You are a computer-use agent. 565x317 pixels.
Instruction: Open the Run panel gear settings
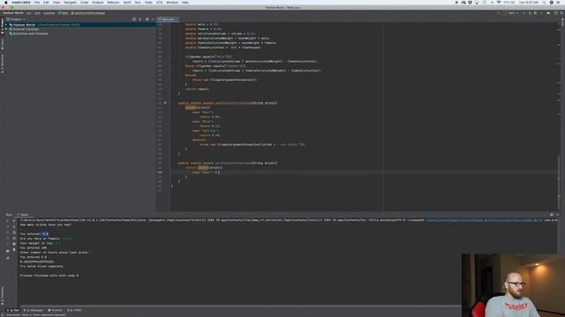pos(552,215)
